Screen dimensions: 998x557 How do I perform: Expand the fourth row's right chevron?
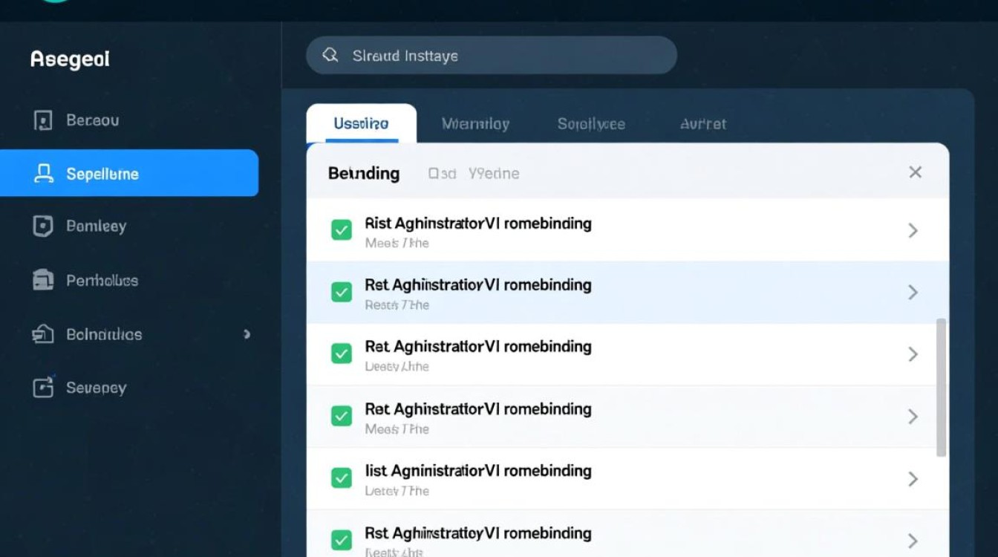click(x=913, y=417)
